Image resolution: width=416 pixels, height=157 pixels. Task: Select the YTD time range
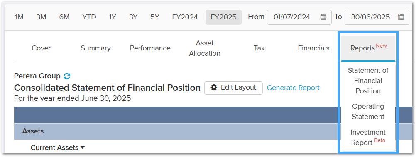point(89,17)
